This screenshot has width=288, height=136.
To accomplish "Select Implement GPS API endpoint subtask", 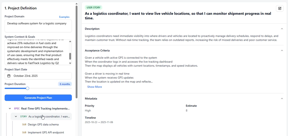I will pos(46,133).
